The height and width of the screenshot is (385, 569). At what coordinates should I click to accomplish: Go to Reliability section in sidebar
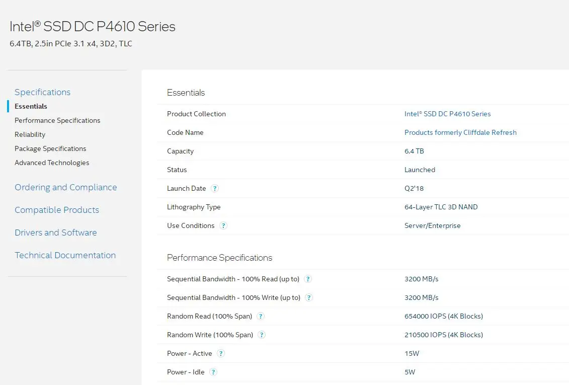(x=30, y=134)
